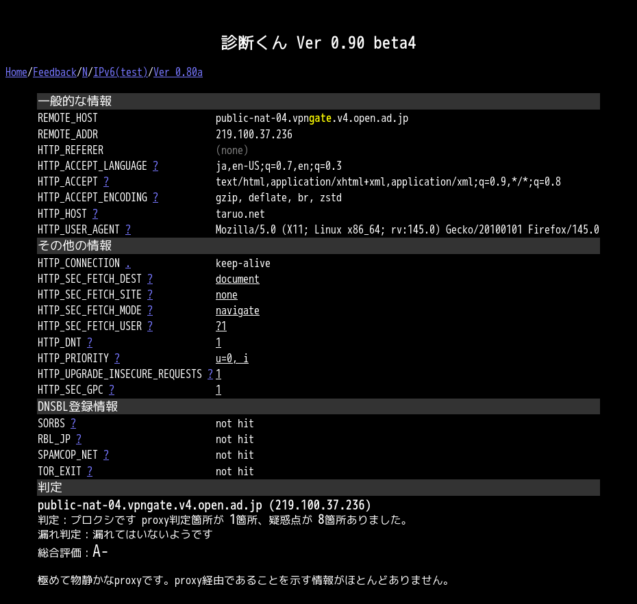This screenshot has width=637, height=604.
Task: Open the Home page link
Action: 15,72
